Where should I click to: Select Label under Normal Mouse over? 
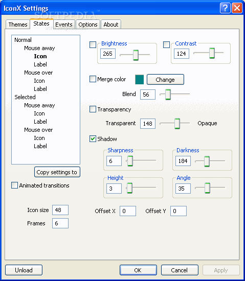click(x=40, y=89)
